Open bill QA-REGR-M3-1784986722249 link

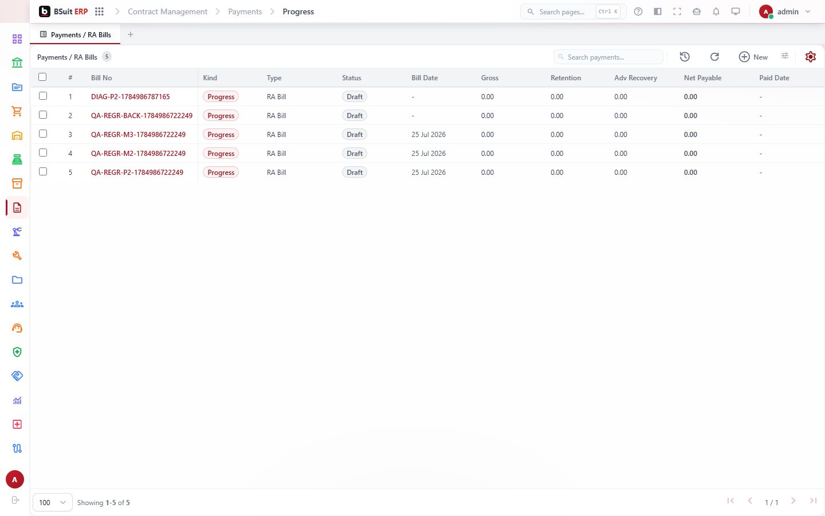coord(138,135)
